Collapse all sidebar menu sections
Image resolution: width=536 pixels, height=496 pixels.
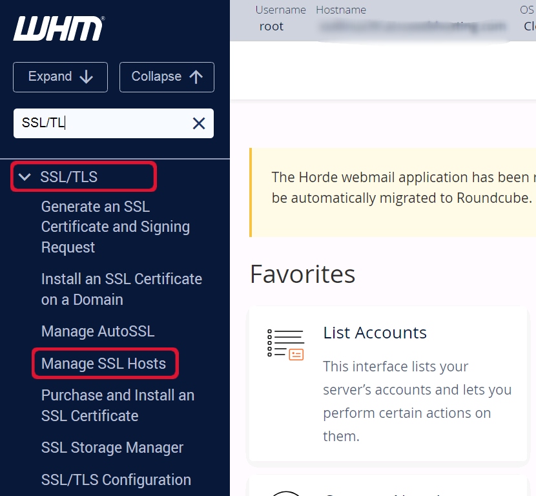click(167, 77)
